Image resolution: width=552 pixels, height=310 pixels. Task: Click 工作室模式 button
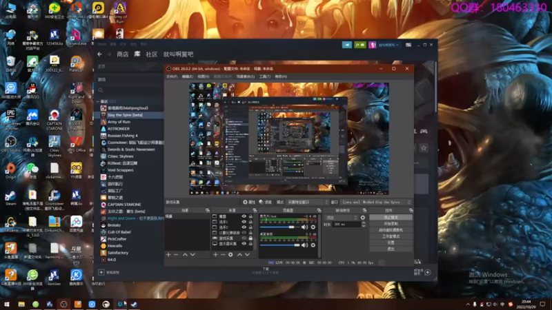pos(391,236)
